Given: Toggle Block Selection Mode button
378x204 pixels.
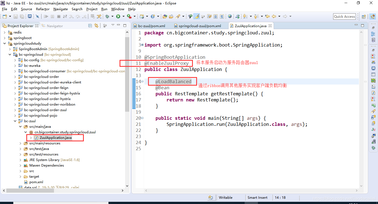Looking at the screenshot, I should click(x=215, y=16).
